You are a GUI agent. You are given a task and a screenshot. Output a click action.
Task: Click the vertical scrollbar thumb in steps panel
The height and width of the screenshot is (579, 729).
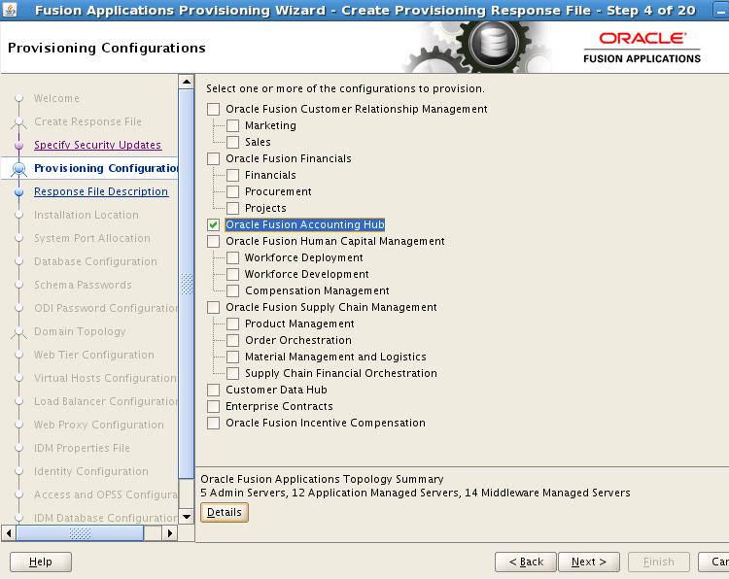[x=187, y=282]
